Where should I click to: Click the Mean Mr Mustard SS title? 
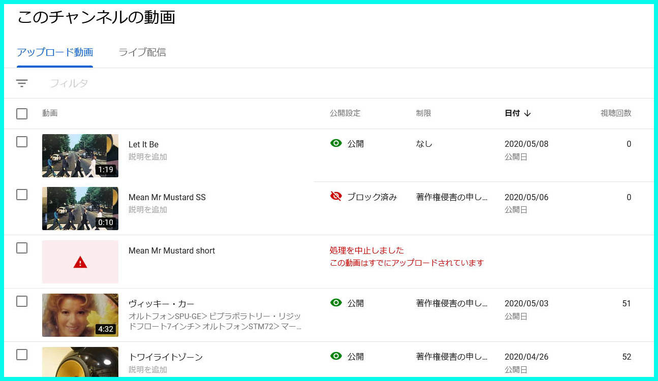[167, 197]
